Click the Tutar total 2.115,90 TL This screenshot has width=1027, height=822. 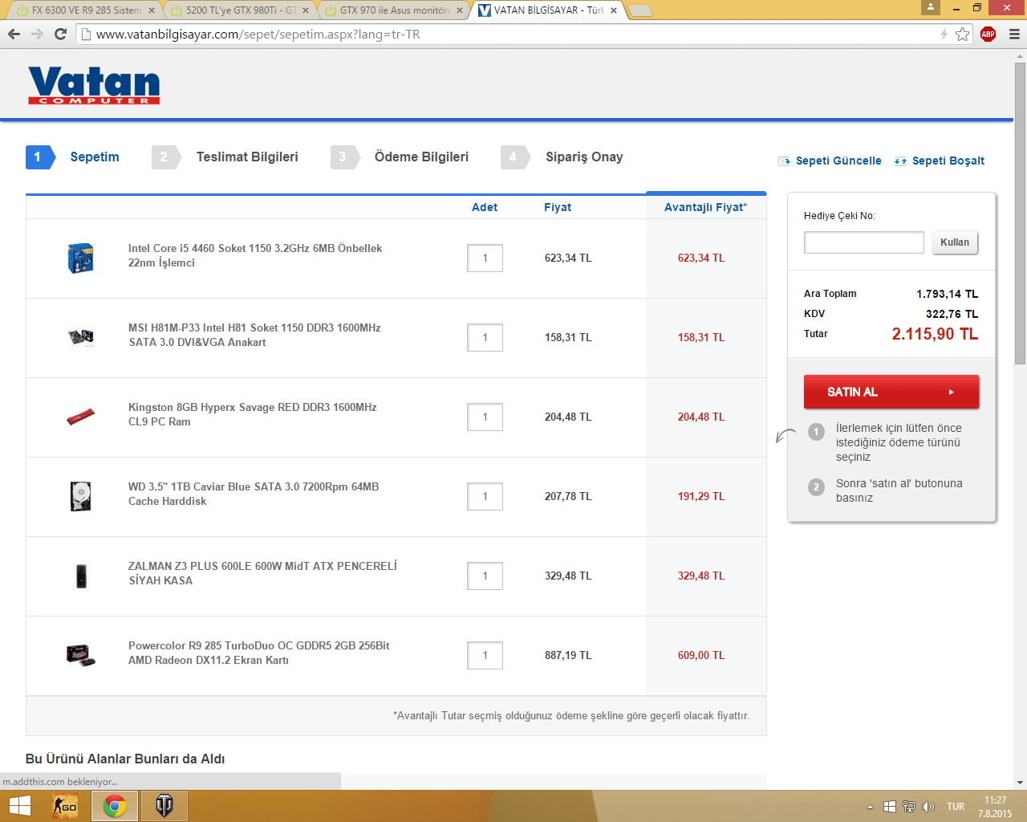[x=935, y=334]
